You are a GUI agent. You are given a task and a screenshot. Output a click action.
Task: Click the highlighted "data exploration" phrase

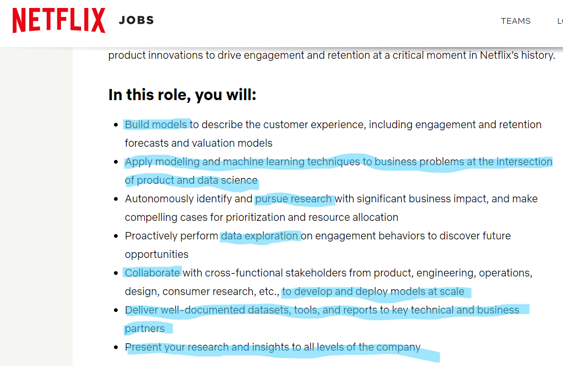coord(260,236)
